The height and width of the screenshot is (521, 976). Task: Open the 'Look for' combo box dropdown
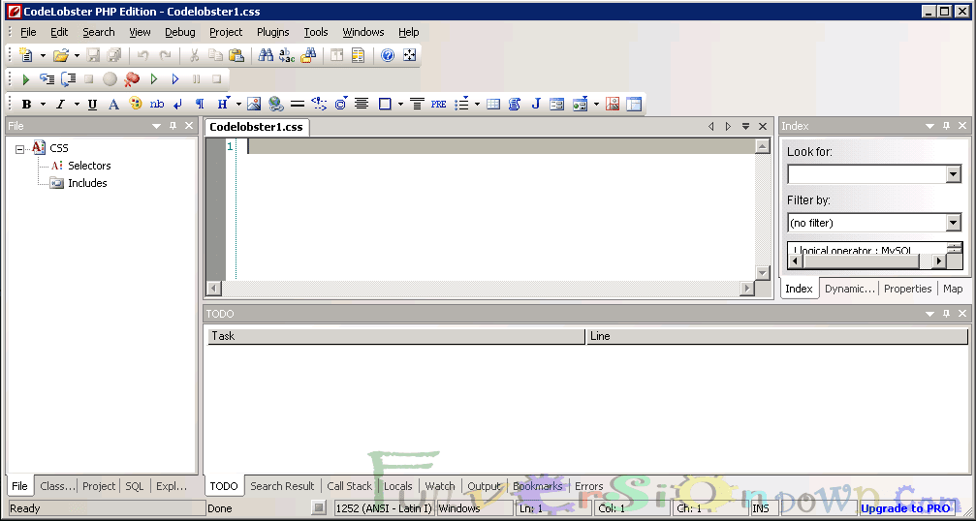[x=953, y=174]
